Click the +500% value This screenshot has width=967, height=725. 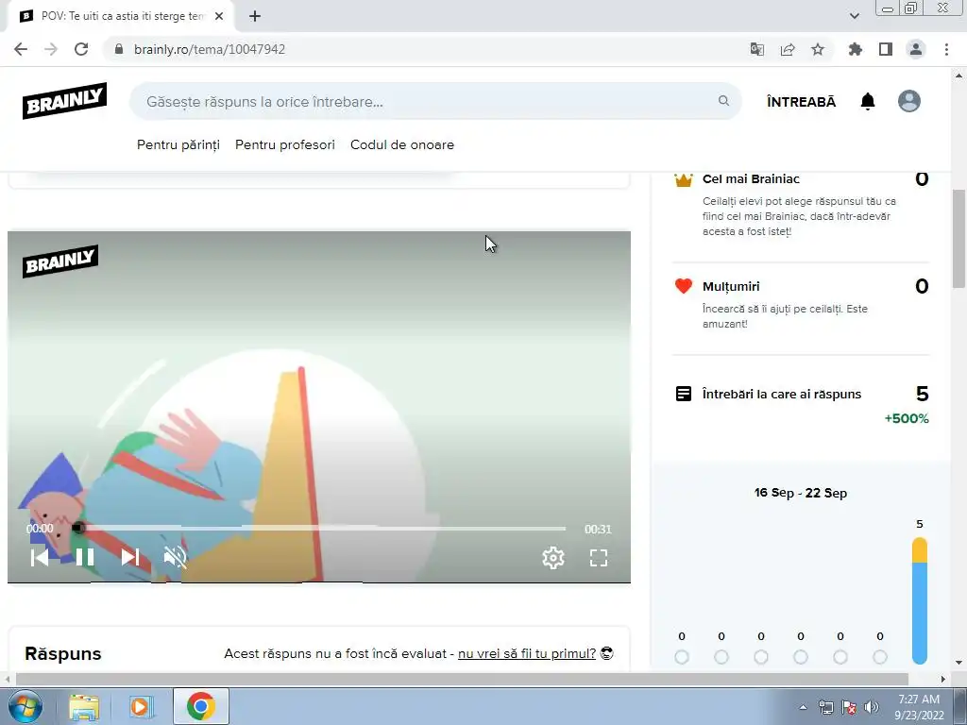[907, 418]
